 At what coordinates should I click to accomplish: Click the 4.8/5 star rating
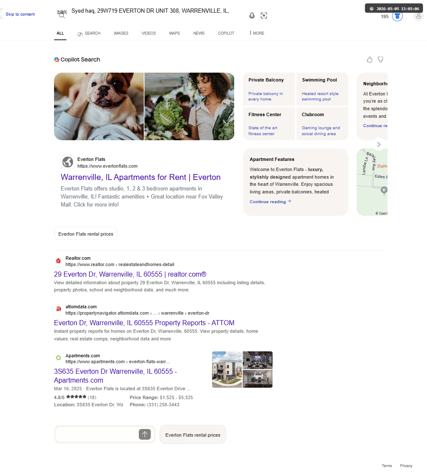tap(75, 397)
